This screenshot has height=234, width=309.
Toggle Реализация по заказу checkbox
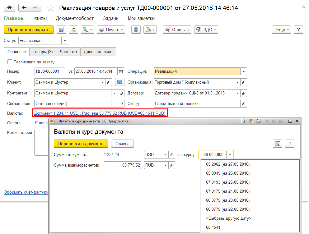click(x=10, y=62)
